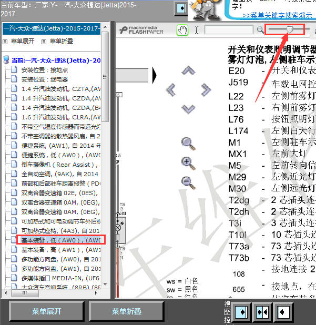Click the black triangle panel expander

(x=155, y=75)
